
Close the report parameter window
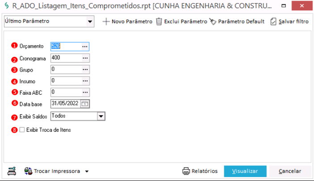click(x=302, y=6)
